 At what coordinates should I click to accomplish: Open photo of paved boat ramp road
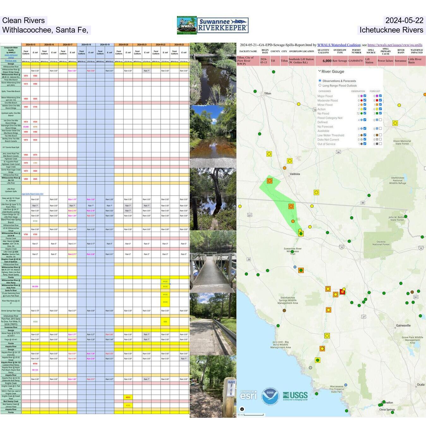213,324
